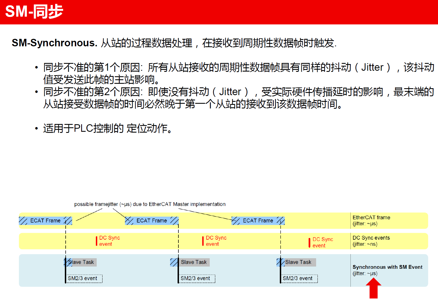Click the "Synchronous with SM Event" legend label

387,267
